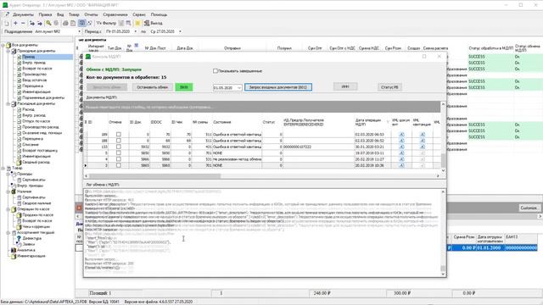Click the printer toolbar icon
The height and width of the screenshot is (305, 543).
65,23
